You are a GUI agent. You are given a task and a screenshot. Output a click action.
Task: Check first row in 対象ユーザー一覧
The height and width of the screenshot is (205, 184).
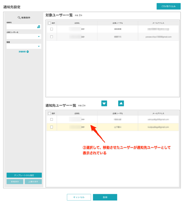(52, 29)
